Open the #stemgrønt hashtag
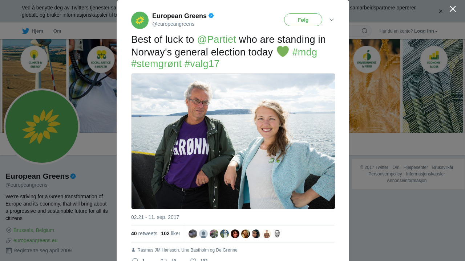This screenshot has width=465, height=261. (156, 64)
